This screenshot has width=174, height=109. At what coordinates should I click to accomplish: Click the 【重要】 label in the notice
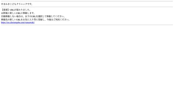point(5,10)
